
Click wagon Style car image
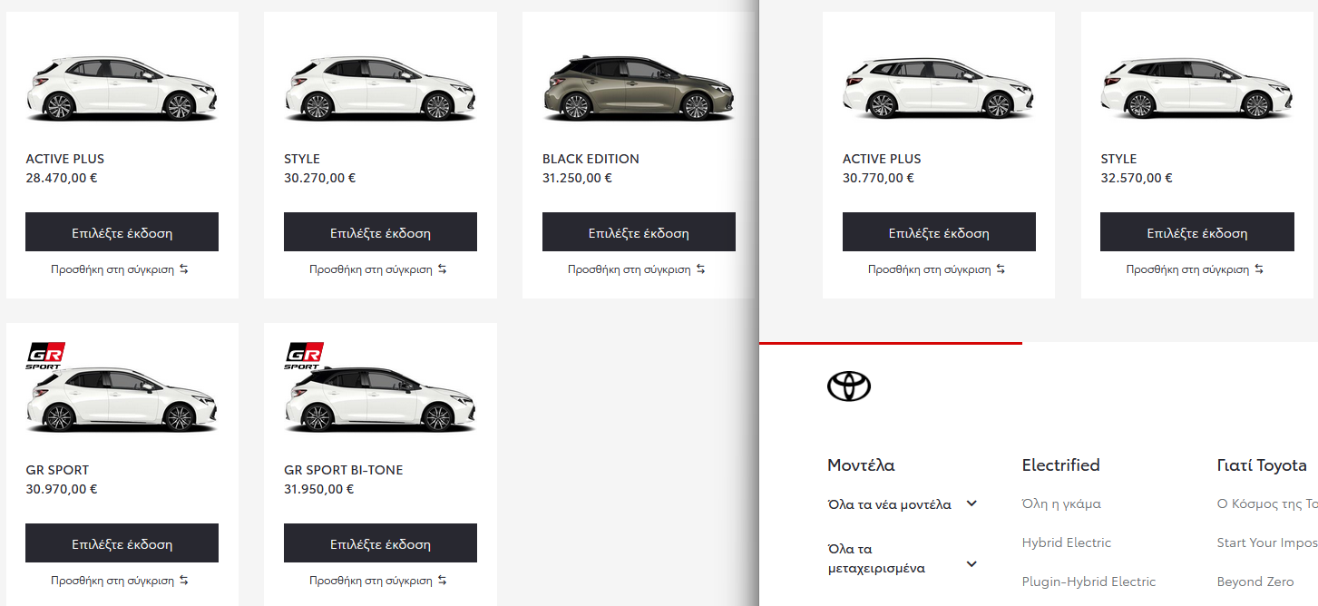(1197, 89)
